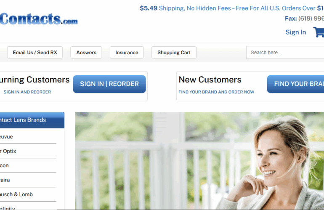Select the Contact Lens Brands header
Screen dimensions: 324x210
pos(32,120)
